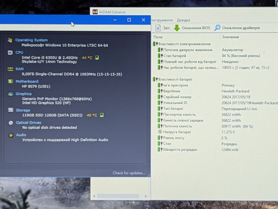This screenshot has height=209, width=278.
Task: Close the Speccy window
Action: click(x=143, y=20)
